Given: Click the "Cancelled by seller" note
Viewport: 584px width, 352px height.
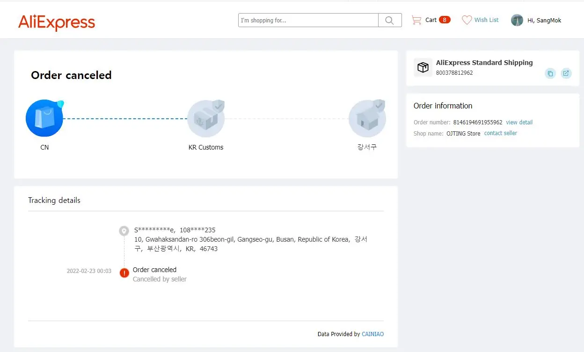Looking at the screenshot, I should pos(160,279).
